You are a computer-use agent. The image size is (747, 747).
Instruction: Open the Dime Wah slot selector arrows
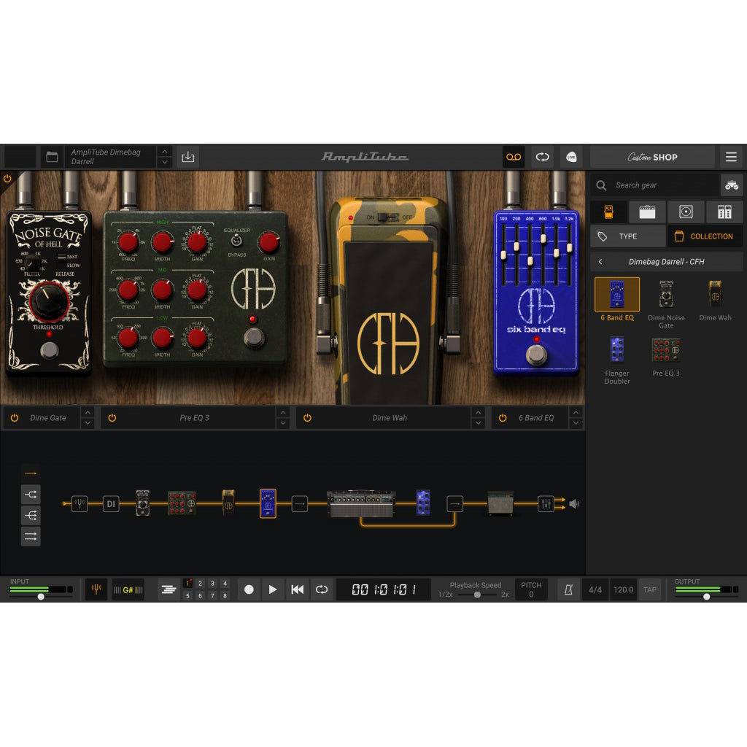point(477,417)
